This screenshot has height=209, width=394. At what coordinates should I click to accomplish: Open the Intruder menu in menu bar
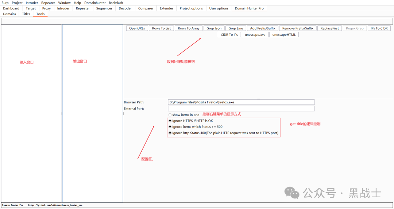pos(32,3)
